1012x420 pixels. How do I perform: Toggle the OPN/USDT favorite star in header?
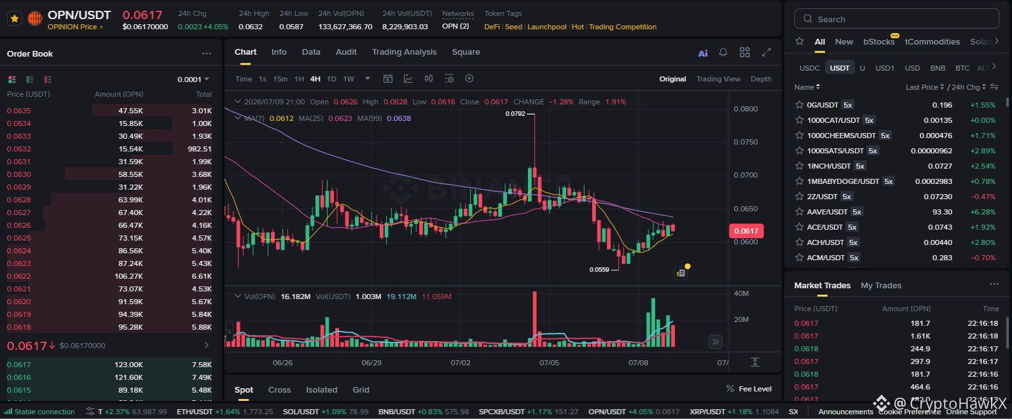tap(15, 18)
